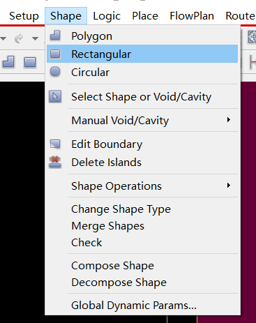Choose the Circular shape icon
256x323 pixels.
(55, 72)
